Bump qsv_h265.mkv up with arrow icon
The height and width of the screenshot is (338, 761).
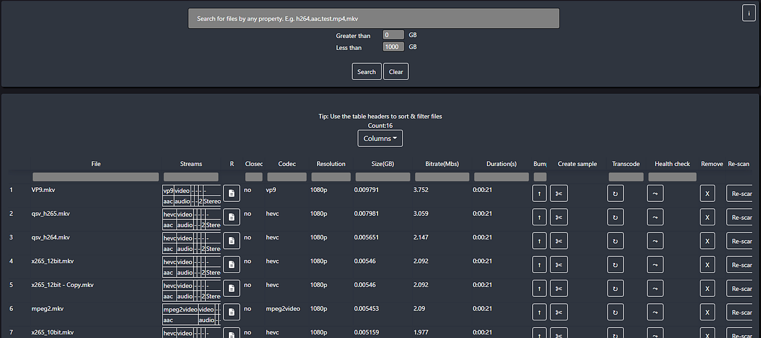[x=539, y=217]
